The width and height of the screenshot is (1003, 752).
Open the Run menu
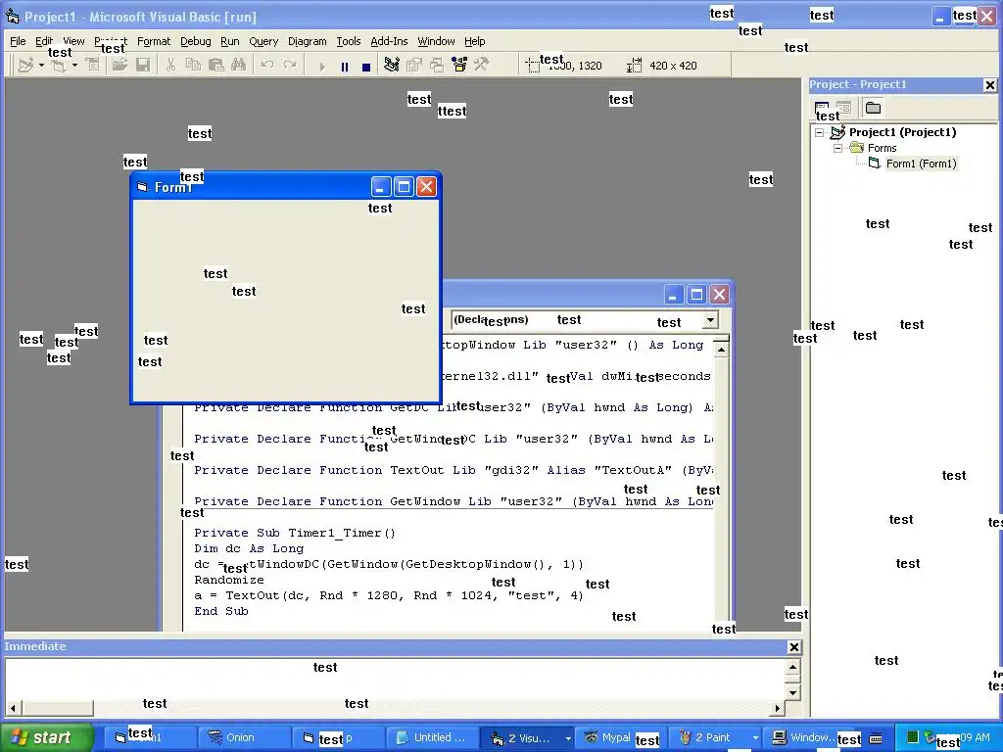pyautogui.click(x=229, y=41)
